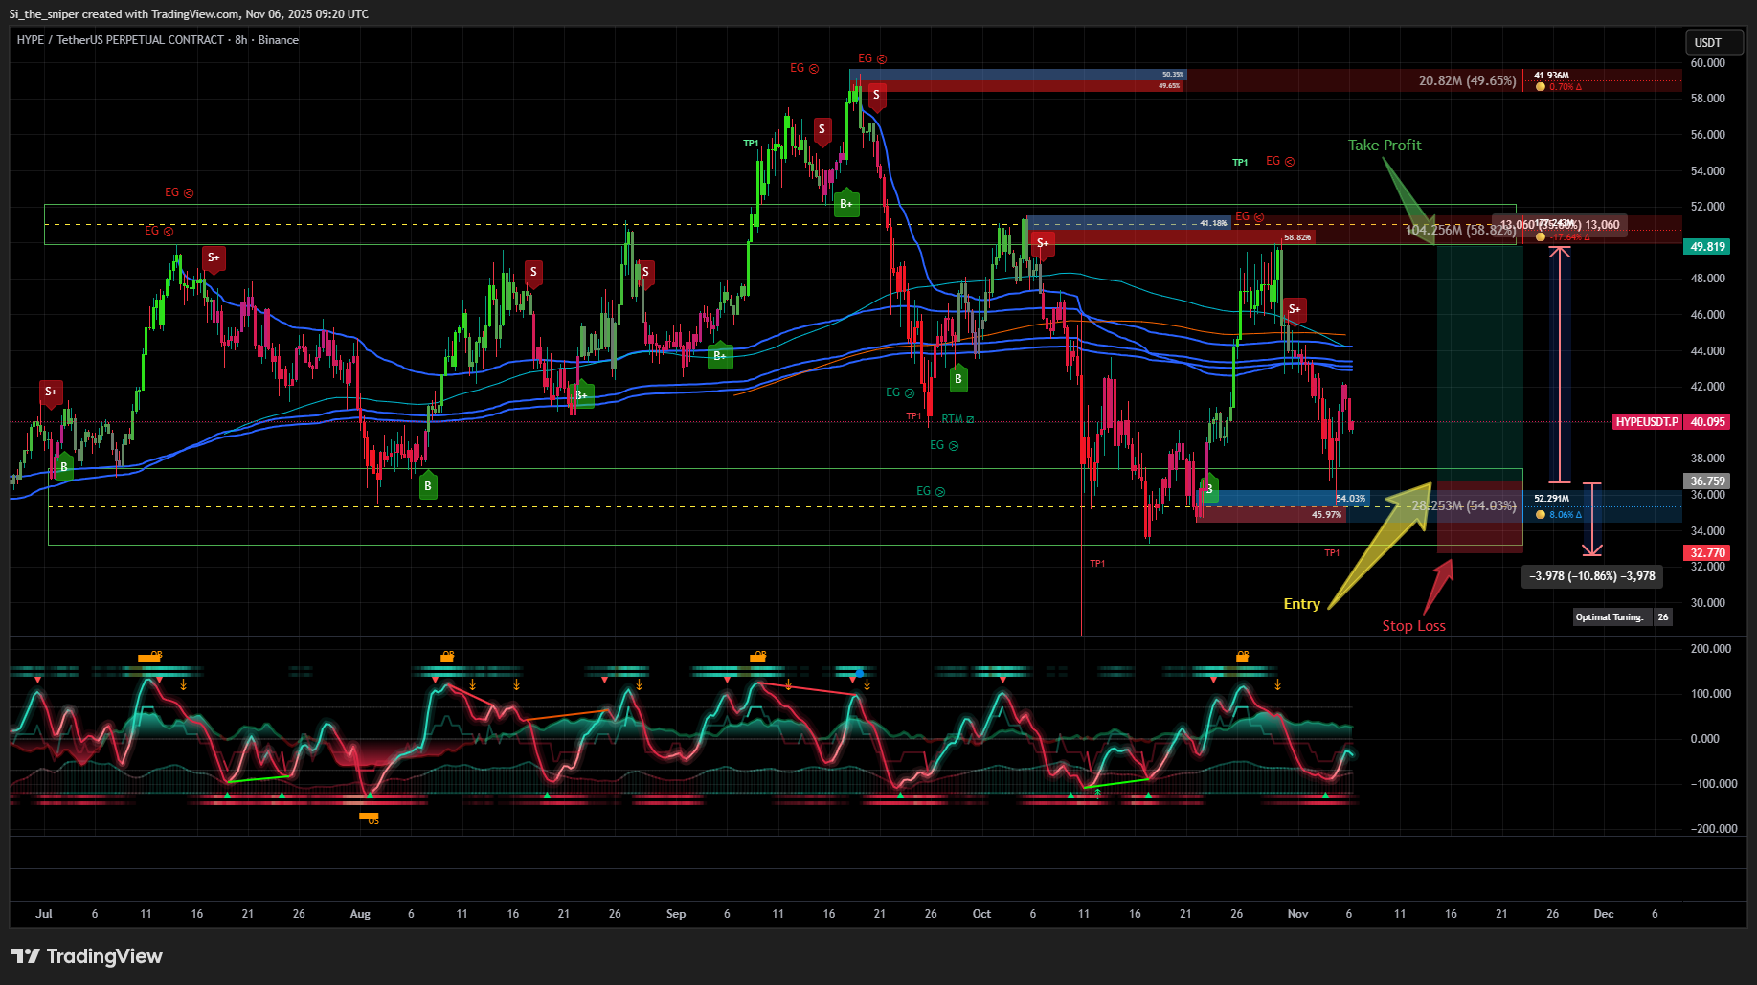The image size is (1757, 985).
Task: Click the 52.291M zone value
Action: (1551, 499)
